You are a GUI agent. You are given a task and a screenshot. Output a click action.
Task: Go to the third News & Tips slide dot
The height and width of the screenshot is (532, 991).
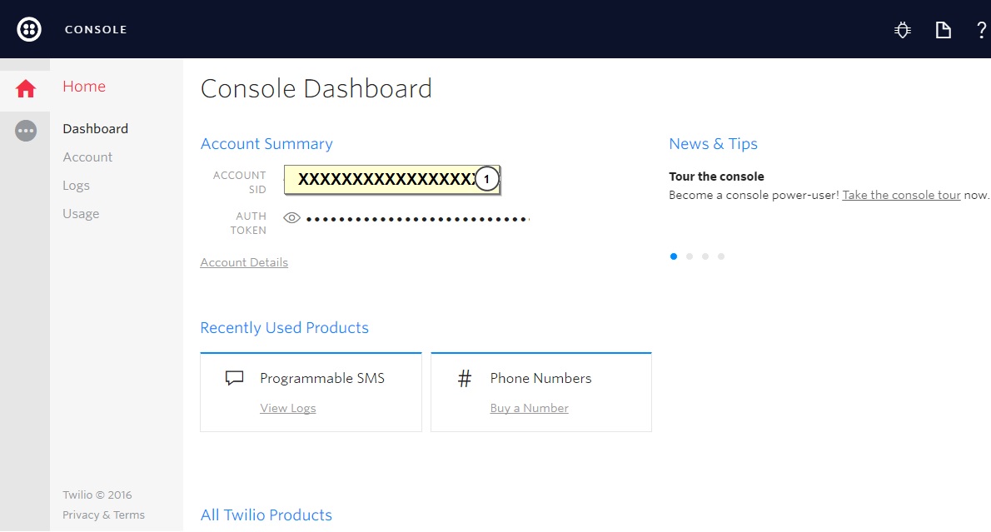tap(705, 256)
